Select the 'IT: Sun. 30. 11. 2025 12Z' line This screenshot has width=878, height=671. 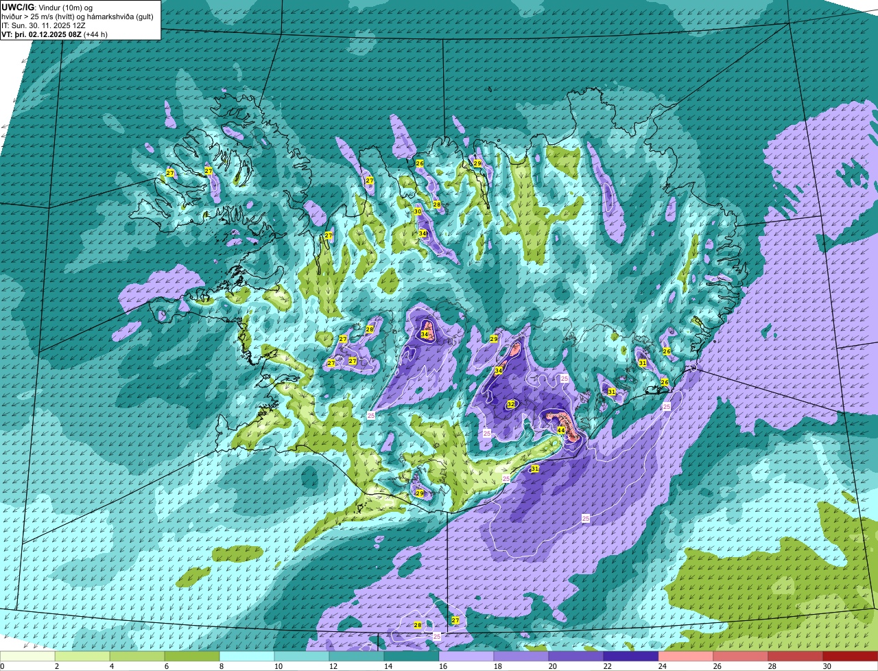tap(43, 25)
